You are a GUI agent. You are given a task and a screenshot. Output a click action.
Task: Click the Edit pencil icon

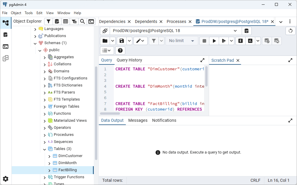pos(140,41)
